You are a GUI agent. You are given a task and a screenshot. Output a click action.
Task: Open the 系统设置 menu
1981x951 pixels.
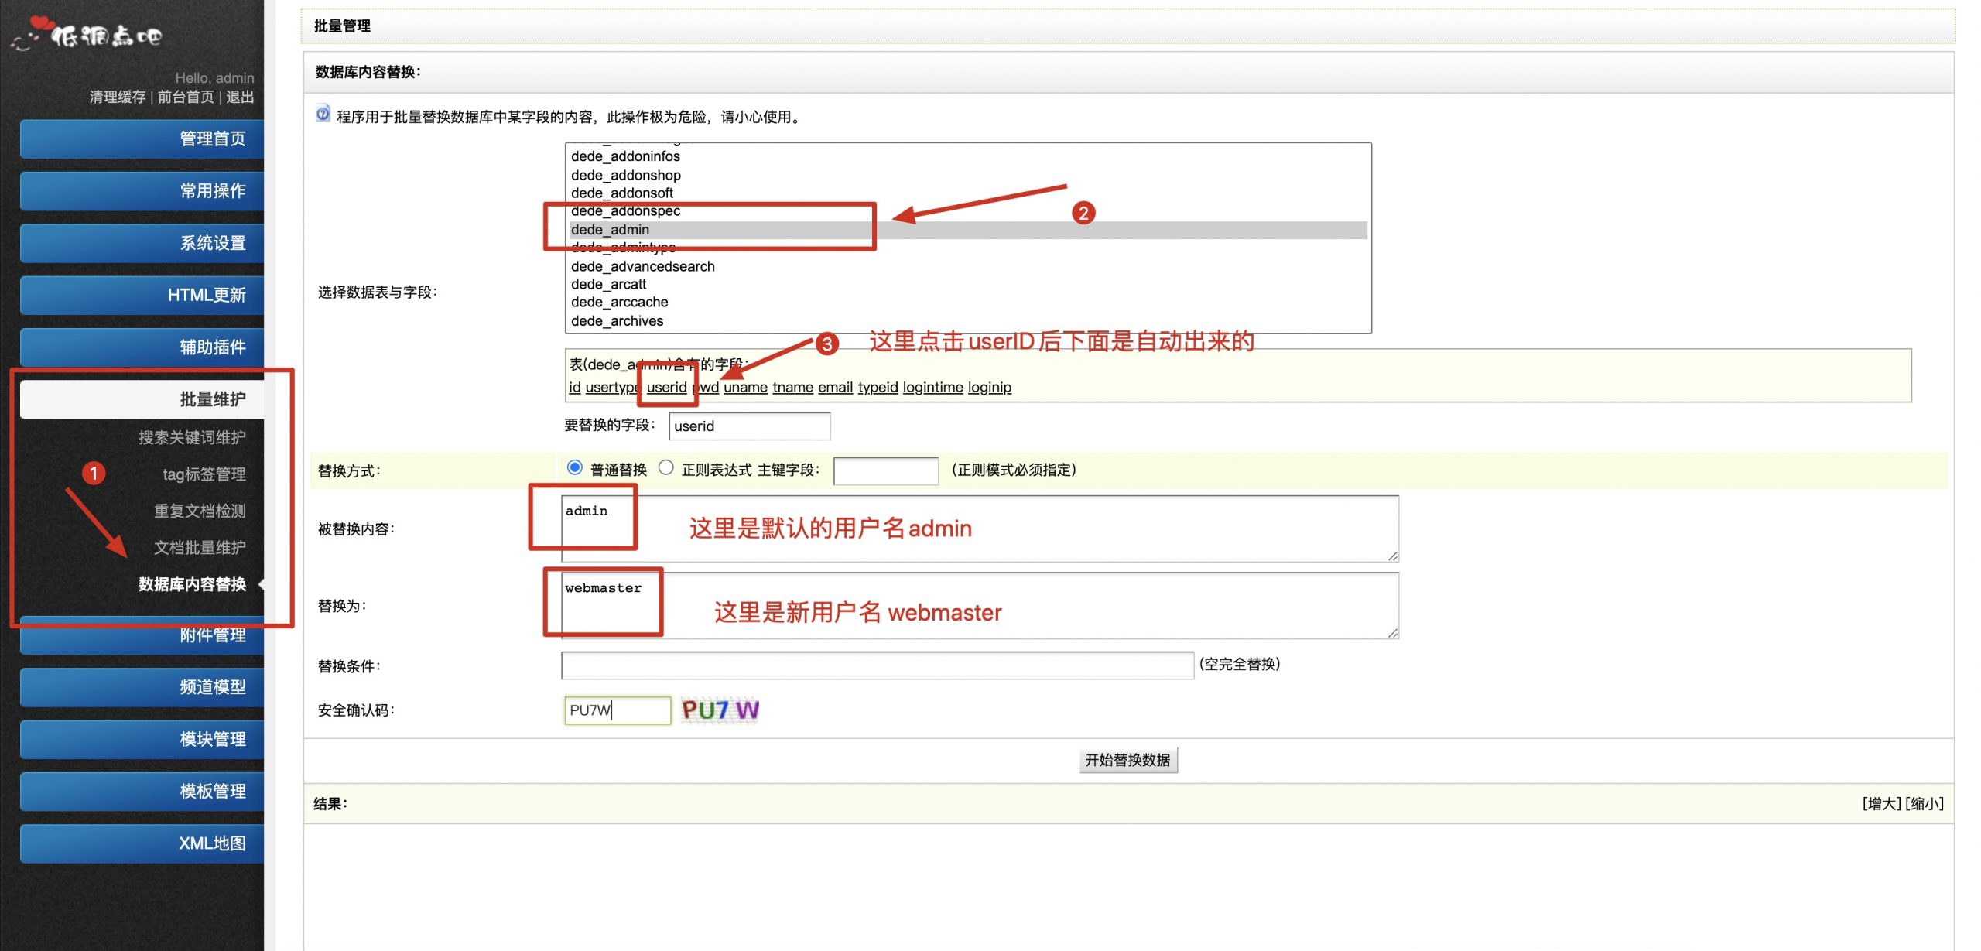tap(142, 243)
